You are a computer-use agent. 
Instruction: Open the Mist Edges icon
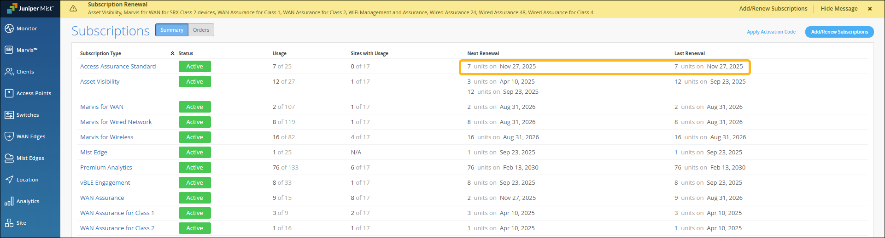click(x=9, y=158)
